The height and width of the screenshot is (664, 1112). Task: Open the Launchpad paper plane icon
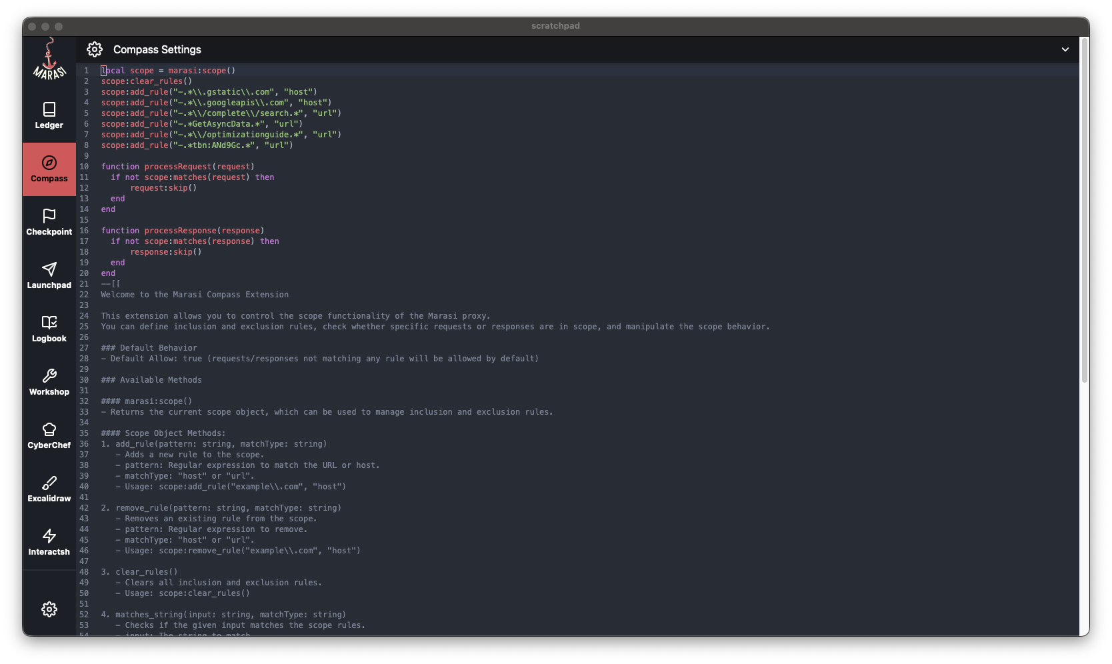(x=49, y=270)
